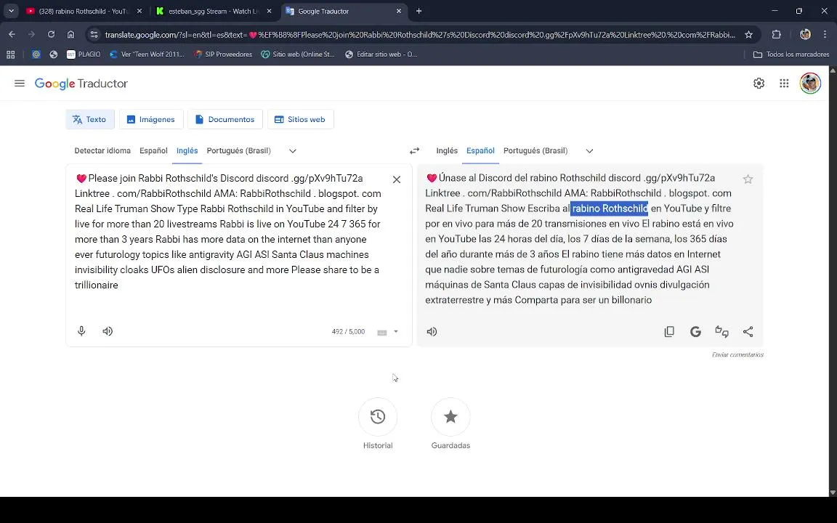
Task: Open Google Translate settings gear
Action: (x=759, y=84)
